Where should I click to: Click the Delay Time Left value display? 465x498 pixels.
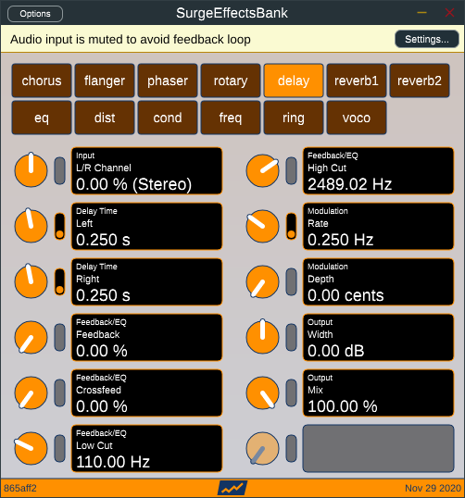(146, 226)
